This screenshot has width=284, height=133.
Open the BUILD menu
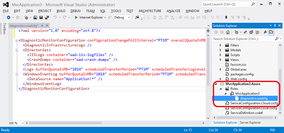point(61,11)
